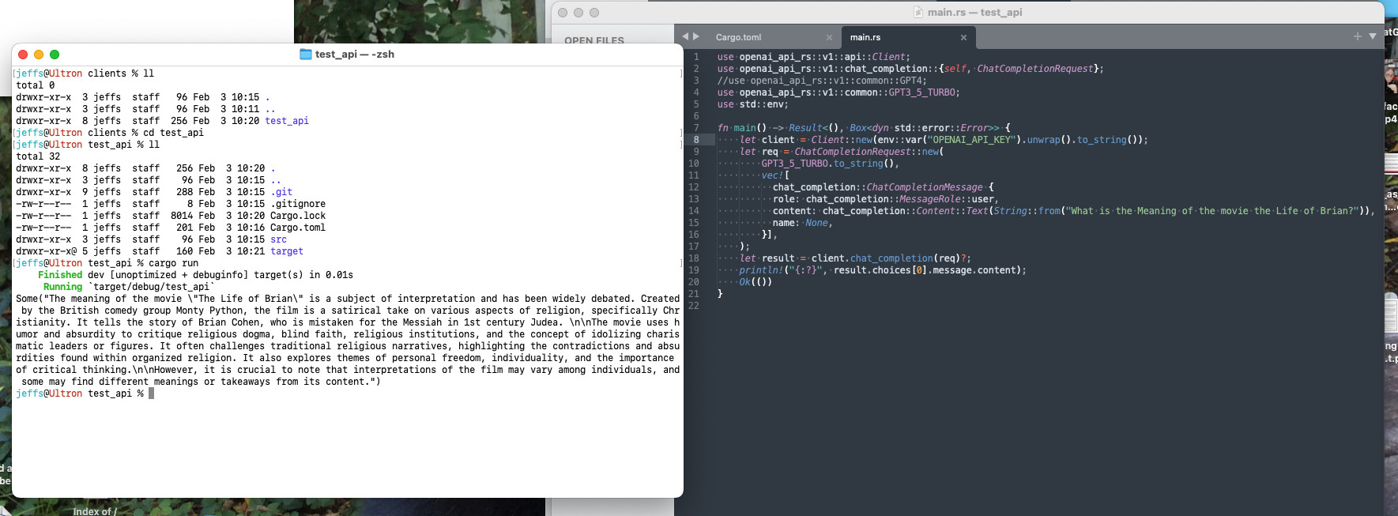Click line number 18 in the gutter
This screenshot has width=1398, height=516.
[694, 258]
